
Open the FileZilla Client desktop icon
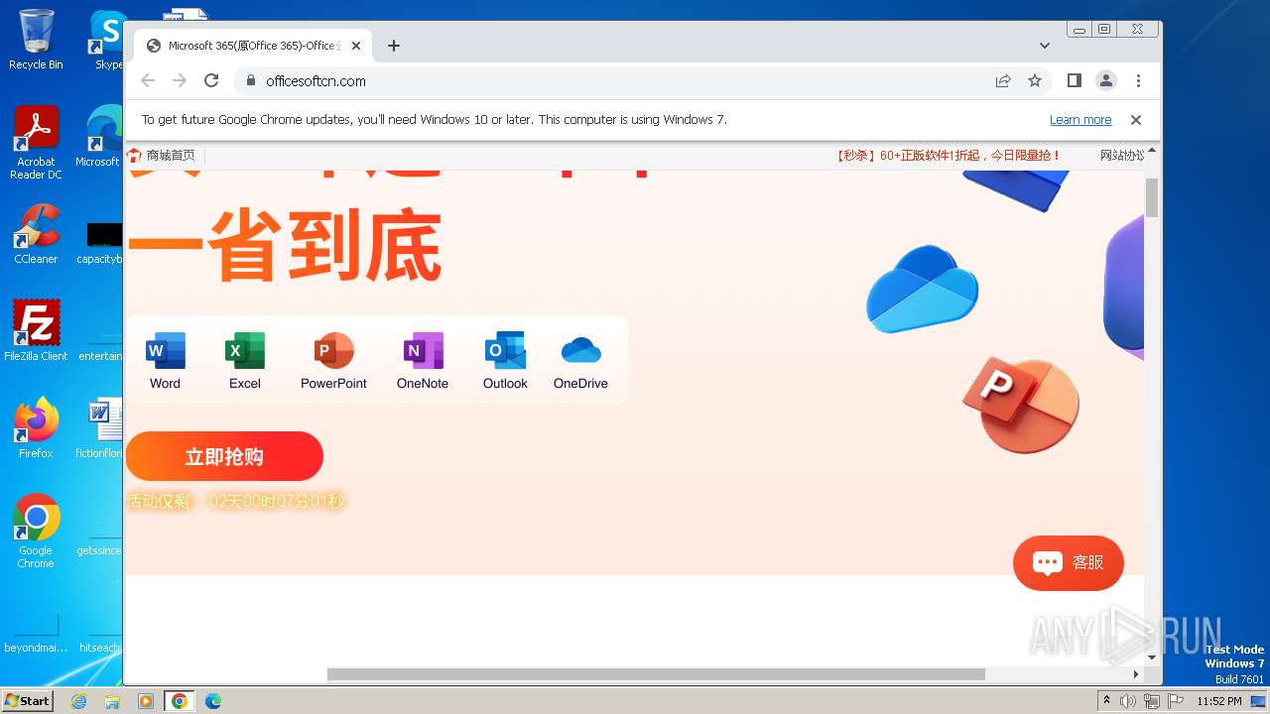pos(36,330)
